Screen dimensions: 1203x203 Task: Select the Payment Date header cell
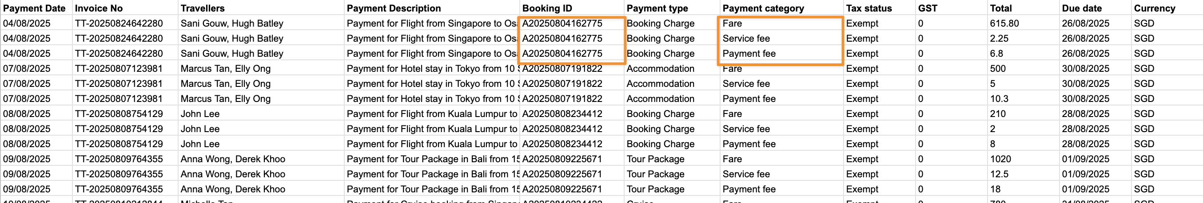point(36,8)
